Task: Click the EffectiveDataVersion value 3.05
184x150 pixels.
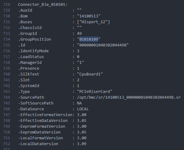Action: pyautogui.click(x=82, y=121)
